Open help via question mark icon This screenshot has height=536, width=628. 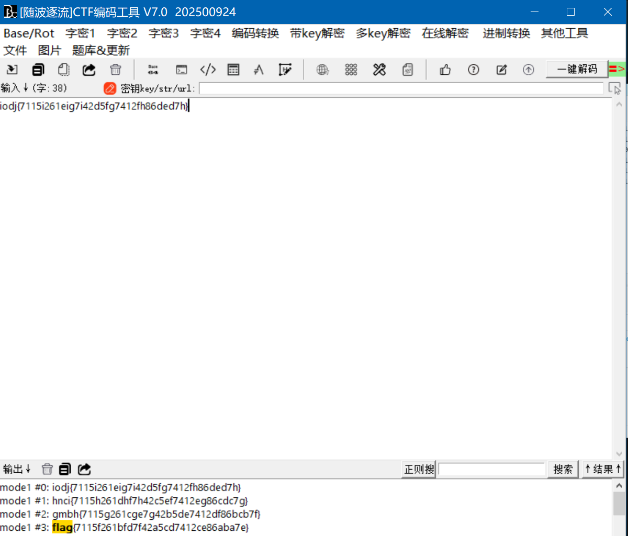pos(474,70)
